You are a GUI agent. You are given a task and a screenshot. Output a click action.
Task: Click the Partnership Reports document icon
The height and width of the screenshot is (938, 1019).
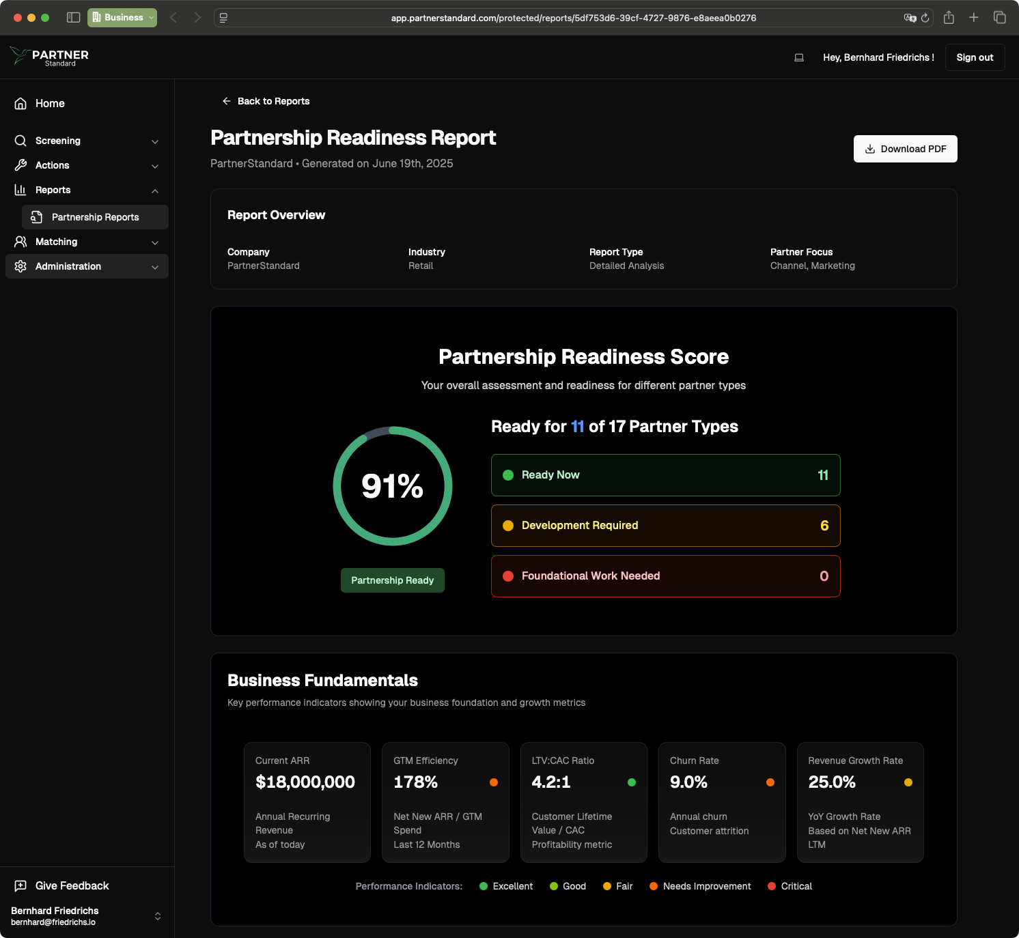[37, 217]
